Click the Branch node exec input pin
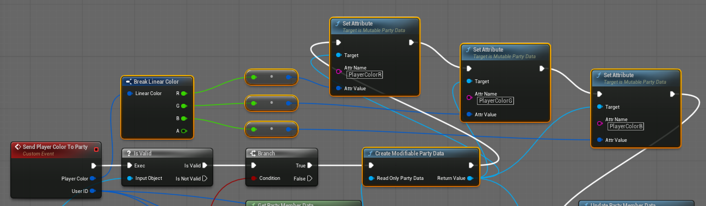The height and width of the screenshot is (206, 706). click(x=254, y=166)
